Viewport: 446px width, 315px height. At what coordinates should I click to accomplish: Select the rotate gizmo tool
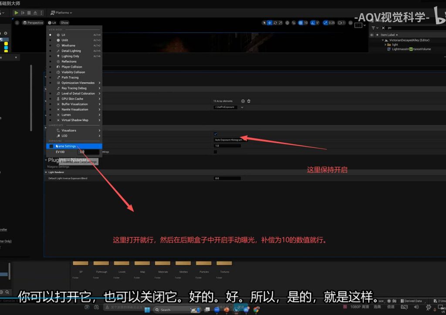[x=275, y=23]
